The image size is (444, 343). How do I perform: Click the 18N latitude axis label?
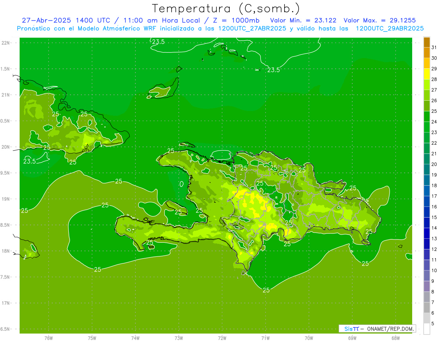coord(6,251)
